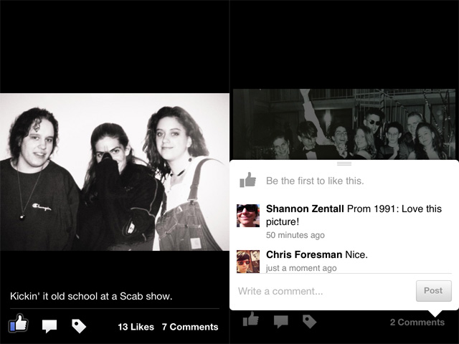The image size is (459, 344).
Task: Toggle the blue Like thumb on left photo
Action: [19, 323]
